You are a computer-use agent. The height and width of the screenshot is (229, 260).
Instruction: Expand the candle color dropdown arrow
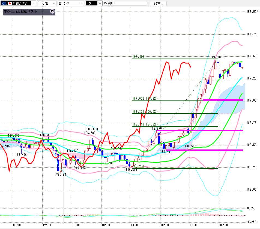(x=100, y=3)
